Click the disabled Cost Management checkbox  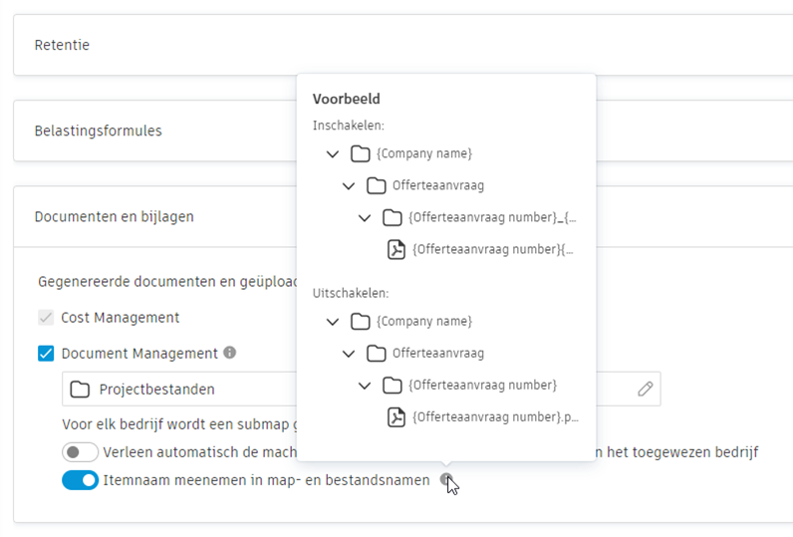(x=46, y=318)
